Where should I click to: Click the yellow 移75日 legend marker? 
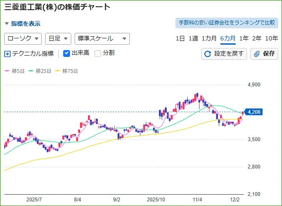58,71
